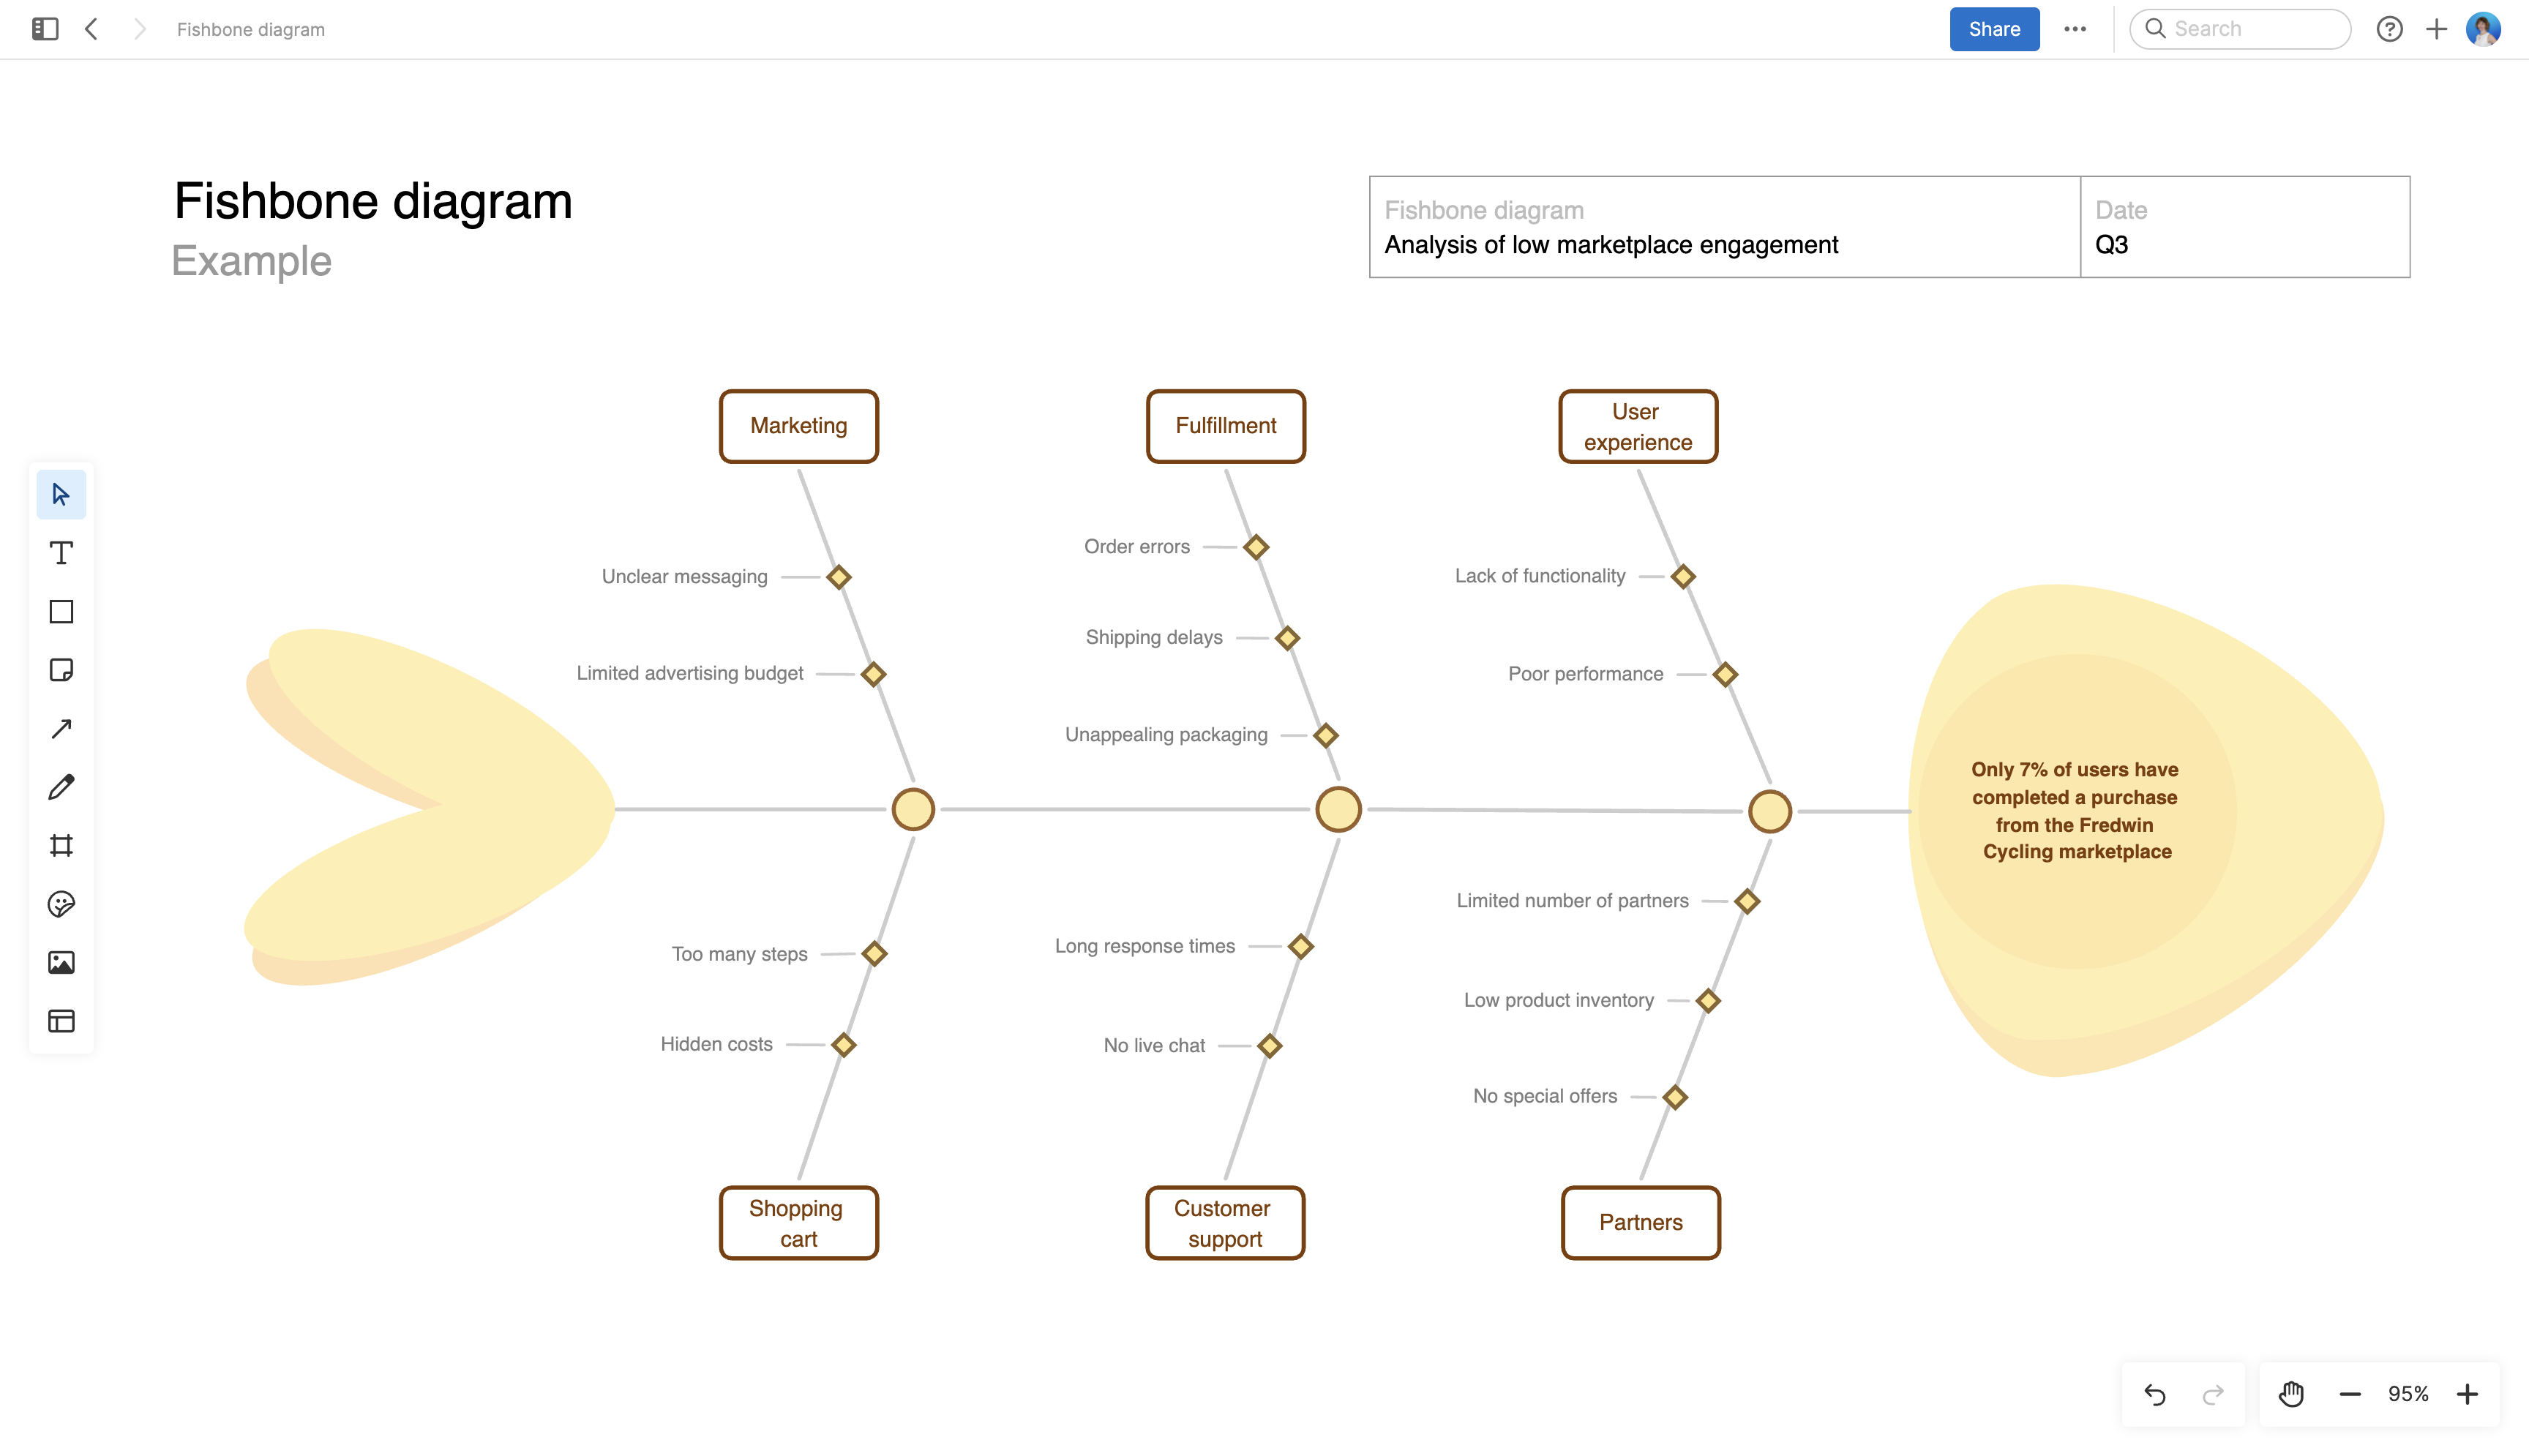
Task: Select the Pen drawing tool
Action: (x=61, y=786)
